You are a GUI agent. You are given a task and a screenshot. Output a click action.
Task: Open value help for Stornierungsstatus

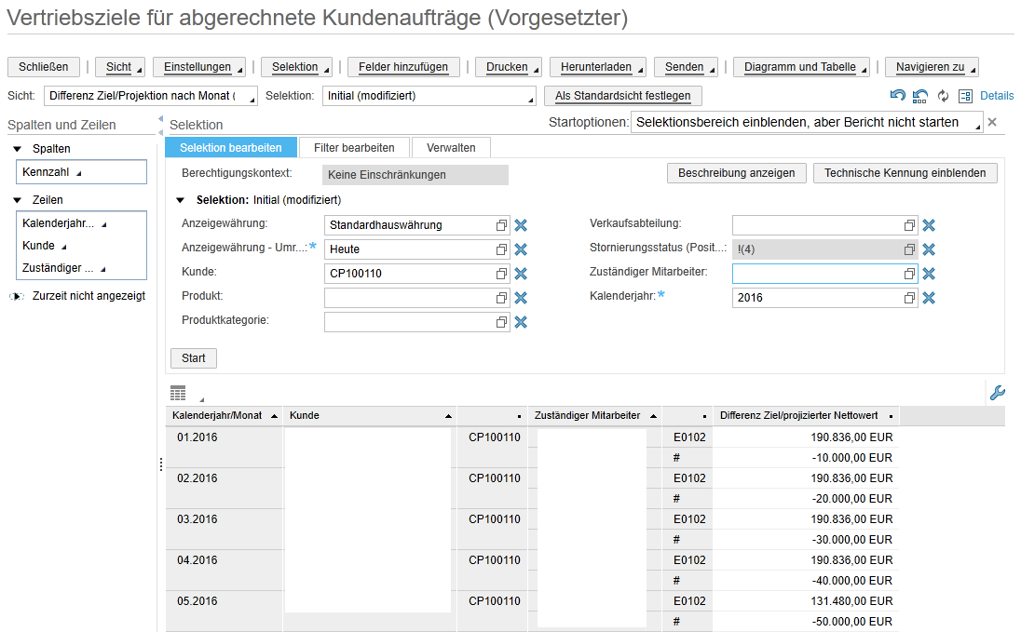(x=909, y=249)
